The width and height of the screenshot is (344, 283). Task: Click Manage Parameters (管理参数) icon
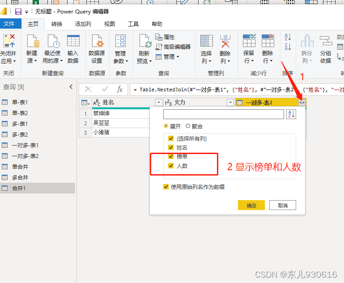pos(120,41)
